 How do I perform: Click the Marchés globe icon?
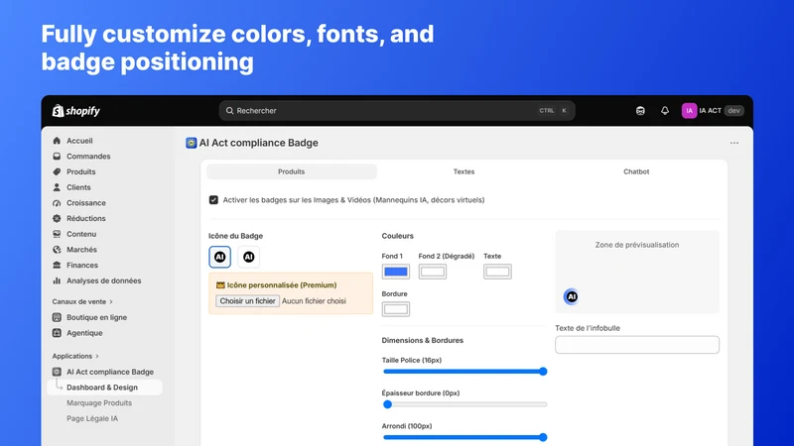point(57,250)
